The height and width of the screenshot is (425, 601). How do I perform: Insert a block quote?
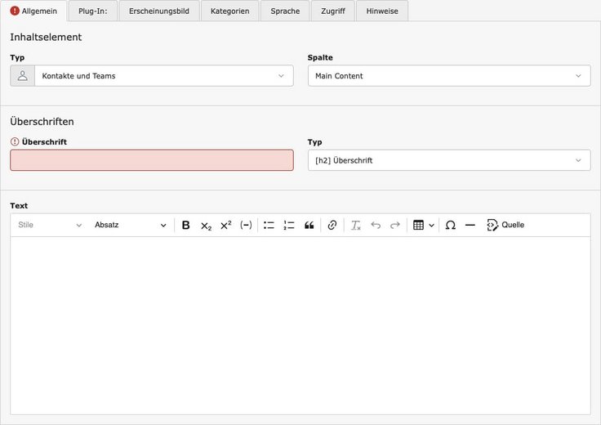pos(309,226)
